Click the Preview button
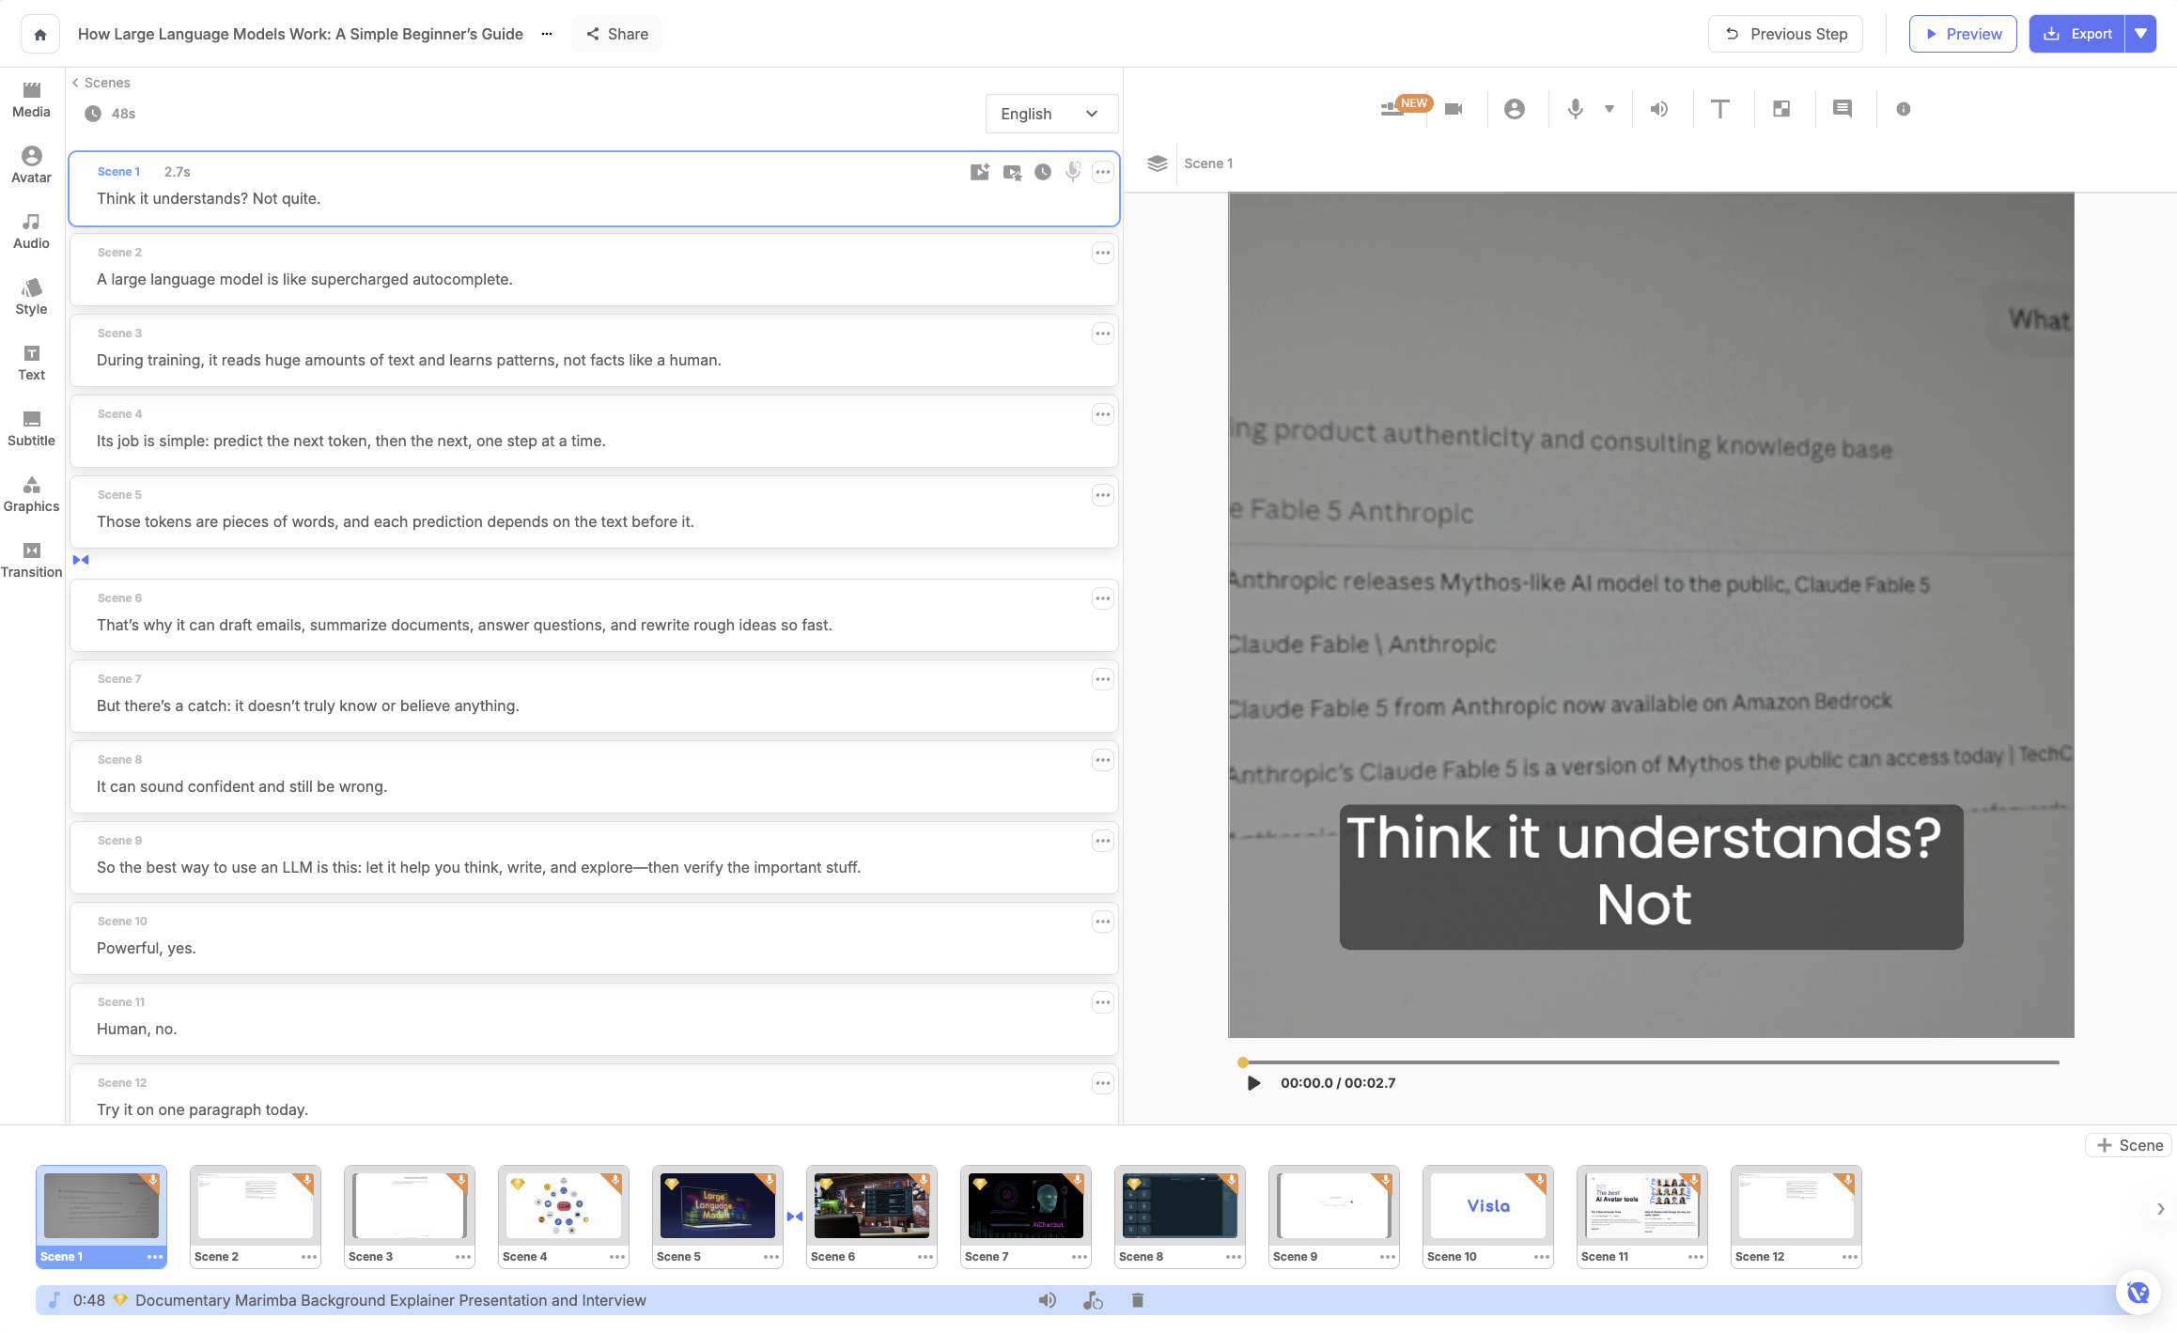 (x=1963, y=34)
